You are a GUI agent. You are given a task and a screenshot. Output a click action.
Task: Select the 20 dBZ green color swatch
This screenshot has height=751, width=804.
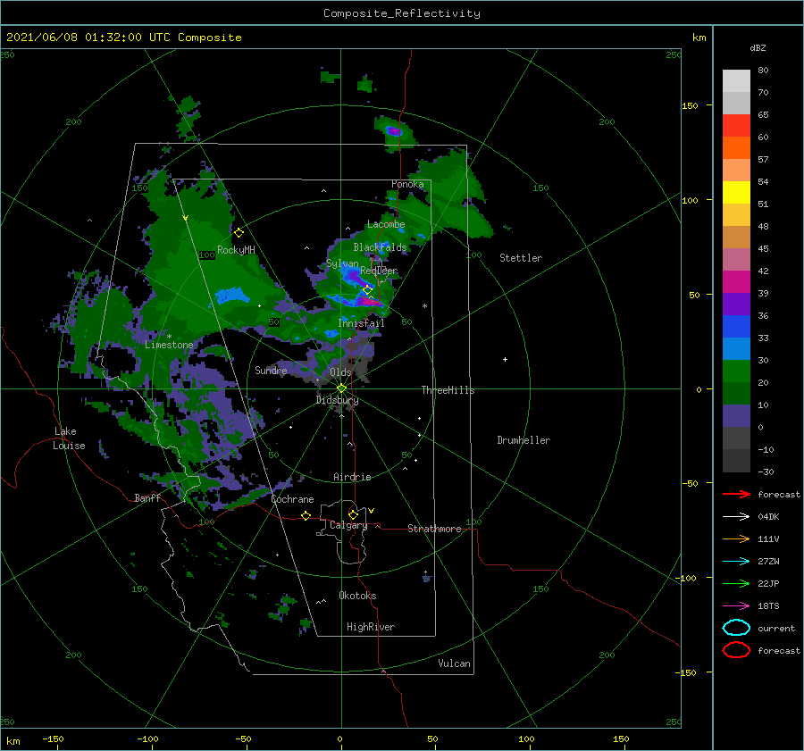tap(736, 371)
